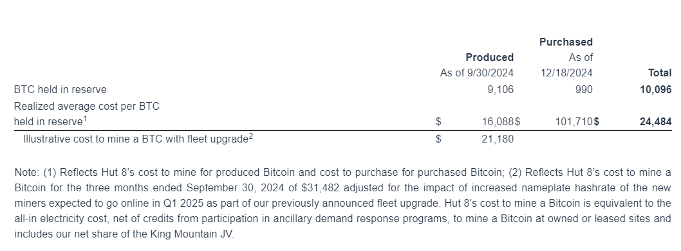Click the purchased BTC value 990
This screenshot has width=681, height=251.
584,90
